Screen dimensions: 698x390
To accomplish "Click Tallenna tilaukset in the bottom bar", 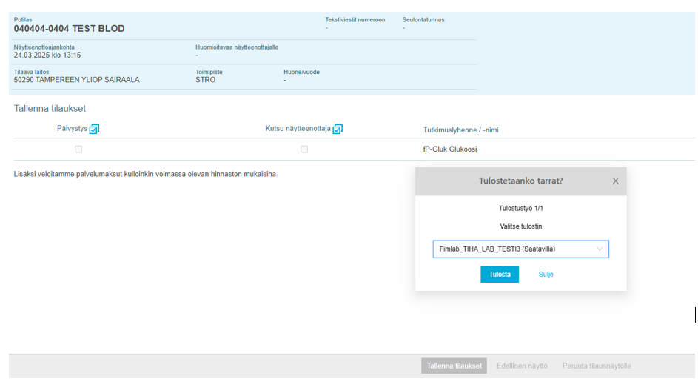I will click(x=454, y=366).
